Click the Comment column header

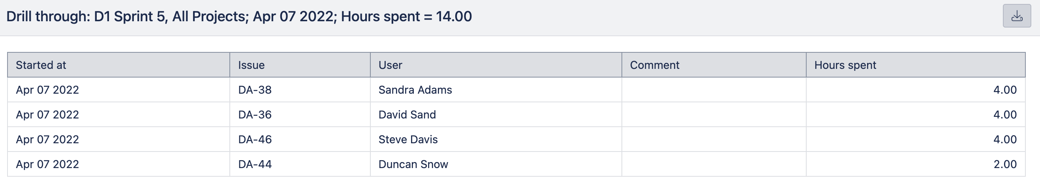click(x=714, y=65)
